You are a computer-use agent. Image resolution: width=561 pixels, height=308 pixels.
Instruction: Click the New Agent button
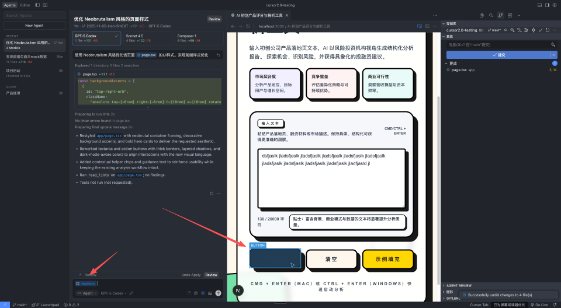(x=34, y=26)
